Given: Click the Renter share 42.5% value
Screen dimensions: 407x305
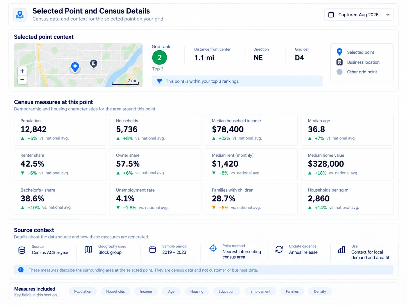Looking at the screenshot, I should 32,164.
